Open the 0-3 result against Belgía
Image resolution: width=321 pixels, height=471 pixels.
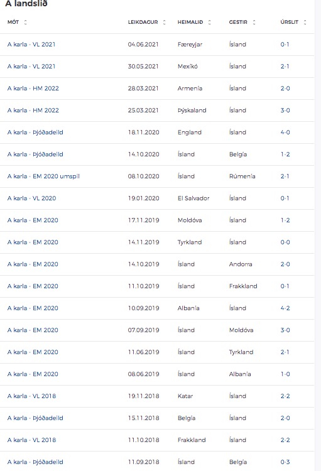point(285,462)
